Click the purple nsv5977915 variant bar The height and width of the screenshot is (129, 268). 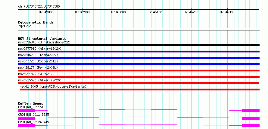coord(139,52)
